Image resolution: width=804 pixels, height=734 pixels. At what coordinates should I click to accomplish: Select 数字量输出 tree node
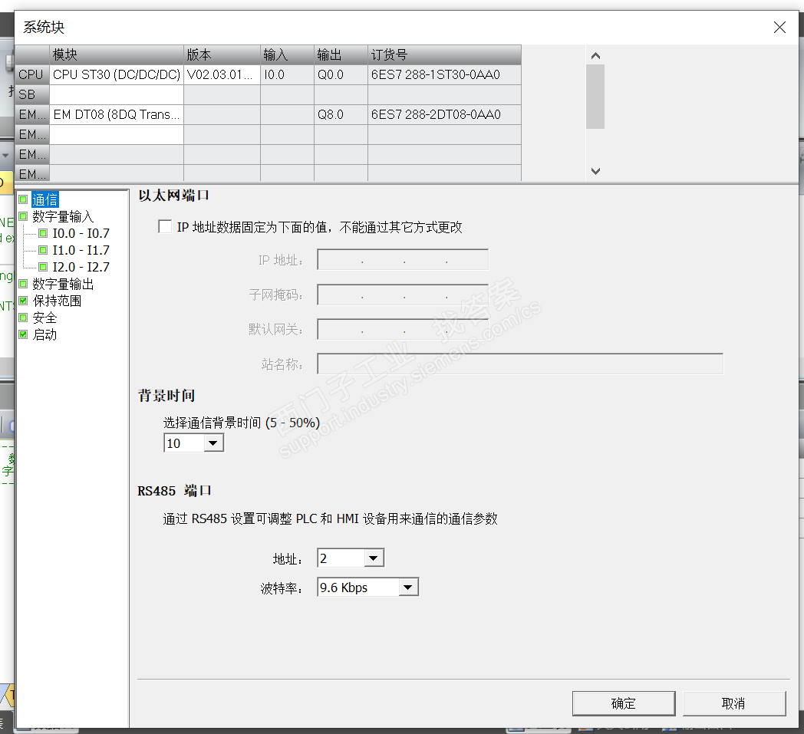point(63,284)
